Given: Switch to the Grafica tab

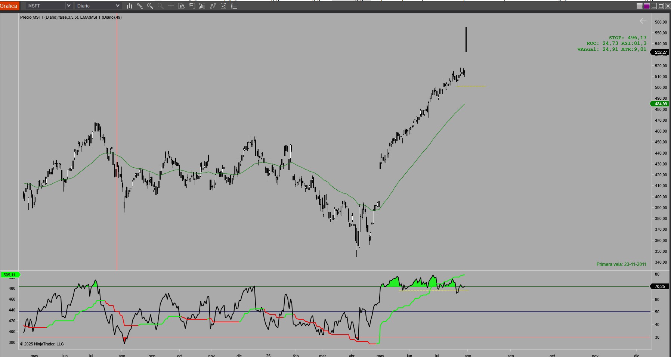Looking at the screenshot, I should (9, 6).
